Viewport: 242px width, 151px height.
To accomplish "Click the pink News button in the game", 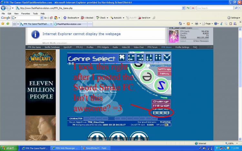I will pos(164,74).
